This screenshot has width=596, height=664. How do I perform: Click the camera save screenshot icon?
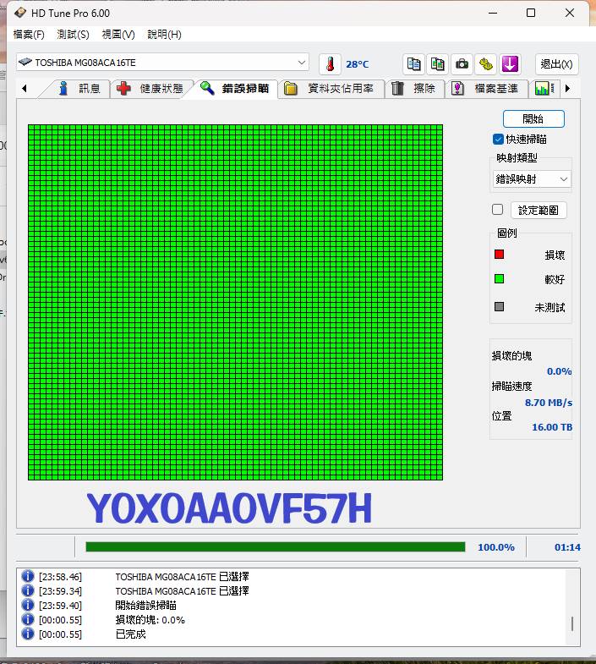point(462,64)
